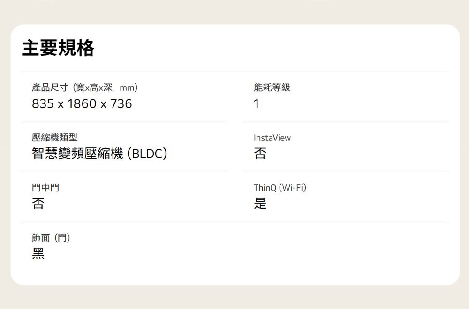469x309 pixels.
Task: Click the 主要規格 heading
Action: pos(58,48)
